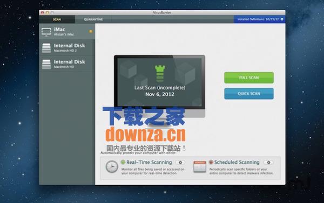Click the Last Scan date Nov 6, 2012
The width and height of the screenshot is (324, 203).
160,94
